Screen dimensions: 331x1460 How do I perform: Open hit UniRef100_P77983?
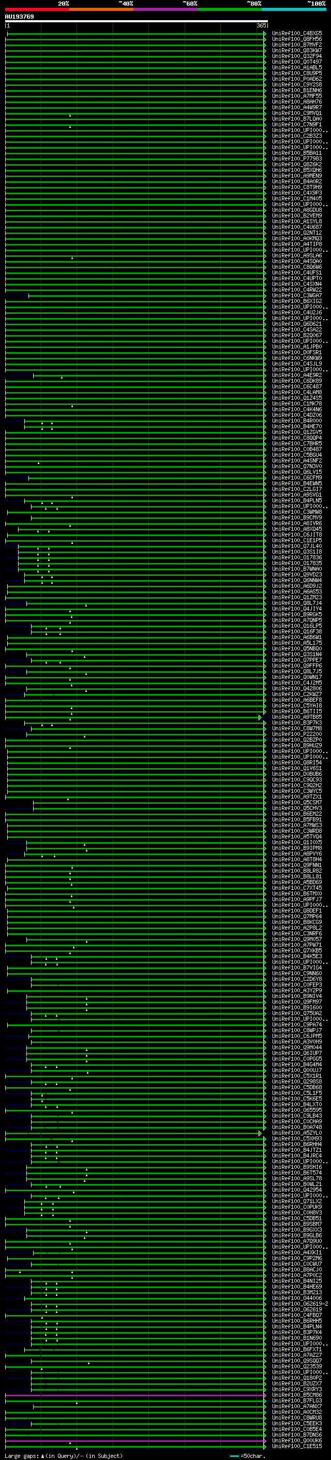[297, 158]
